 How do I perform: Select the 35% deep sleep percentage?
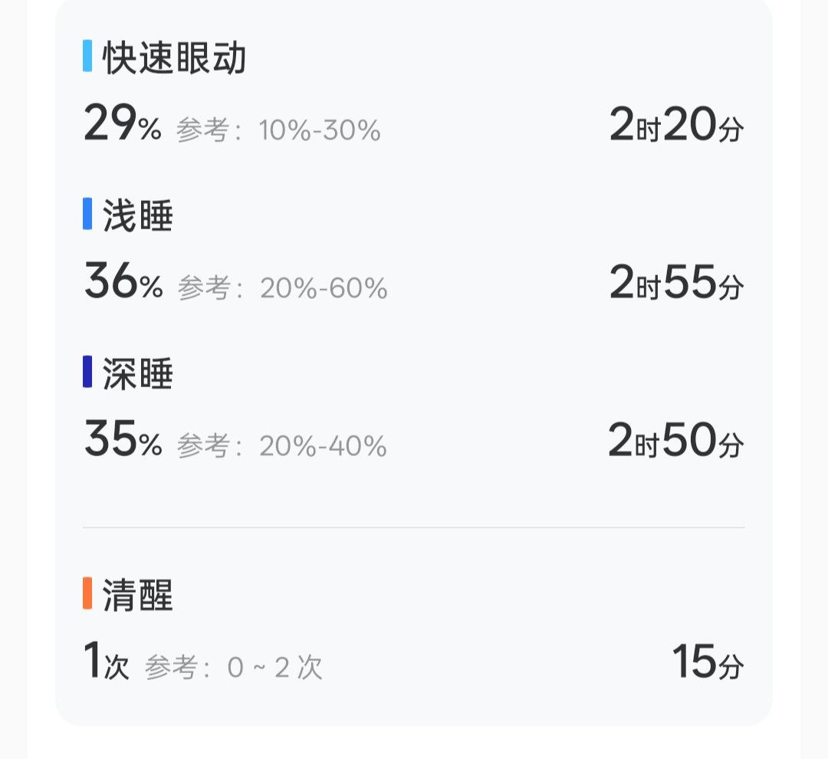[123, 440]
